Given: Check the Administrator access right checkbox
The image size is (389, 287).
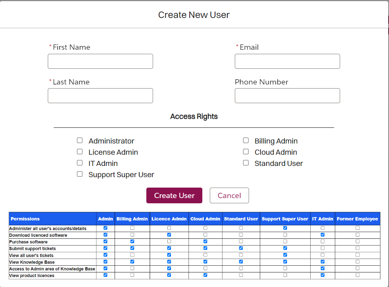Looking at the screenshot, I should [x=80, y=140].
